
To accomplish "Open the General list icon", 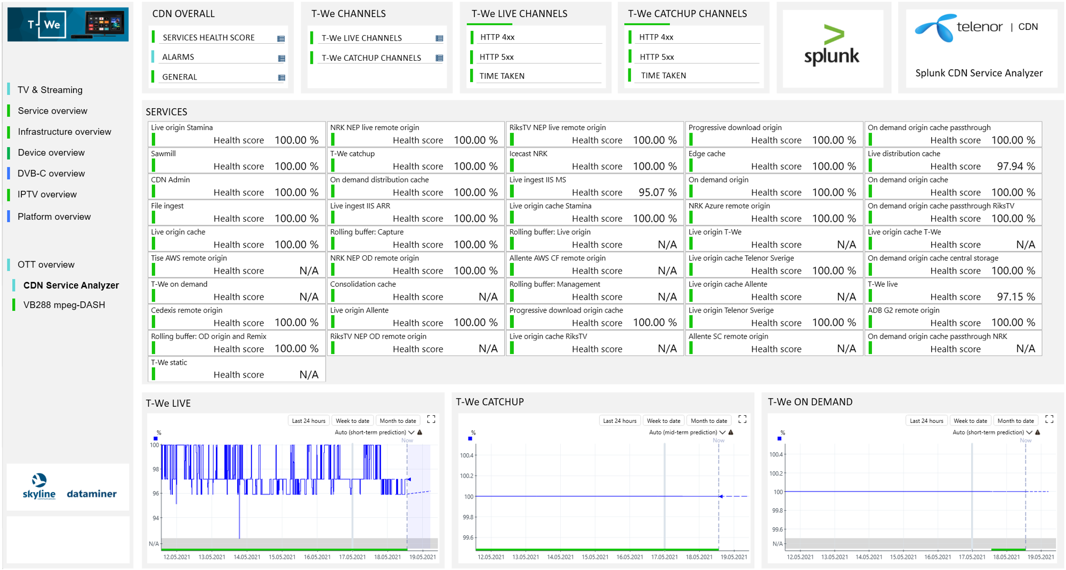I will (x=281, y=78).
